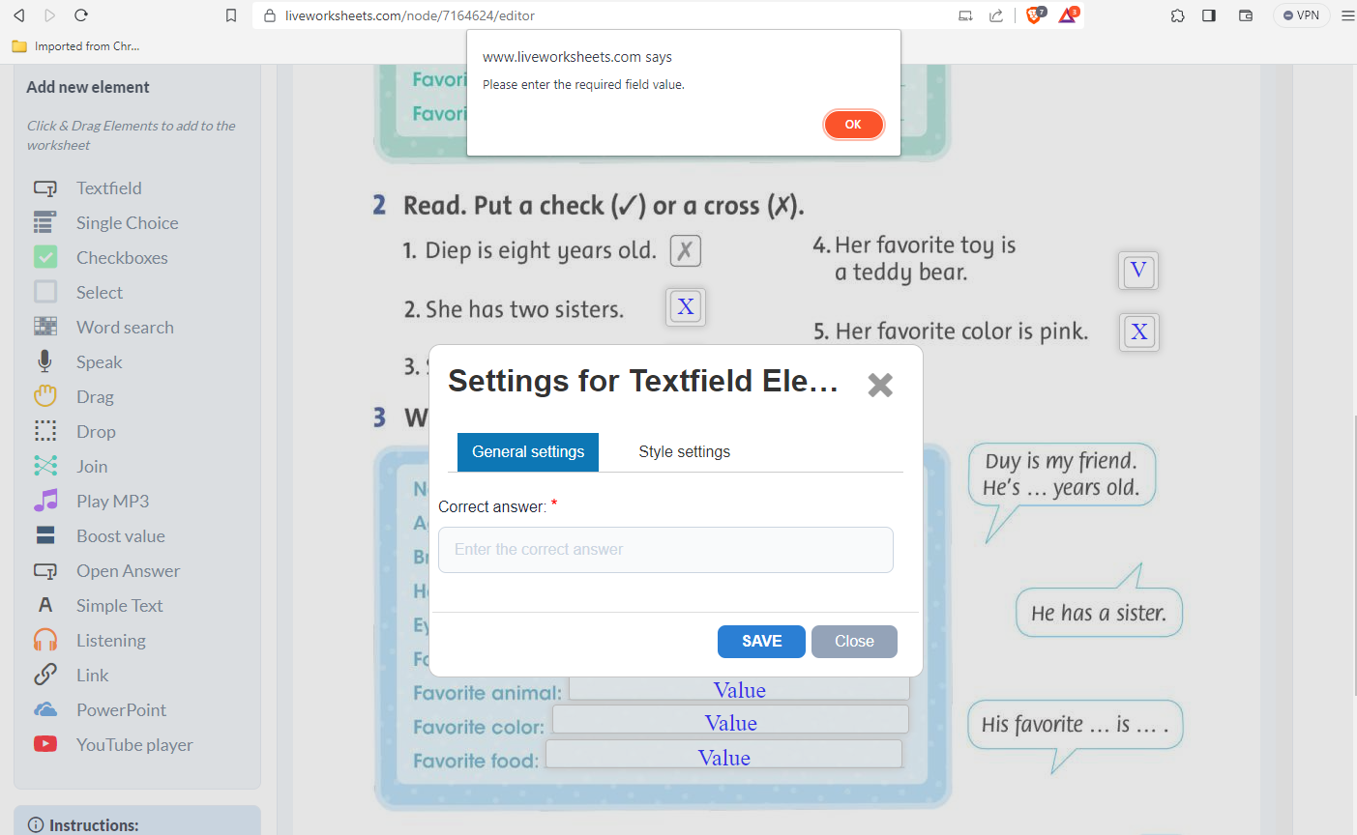Pick the Checkboxes element tool
Viewport: 1357px width, 835px height.
click(x=121, y=257)
